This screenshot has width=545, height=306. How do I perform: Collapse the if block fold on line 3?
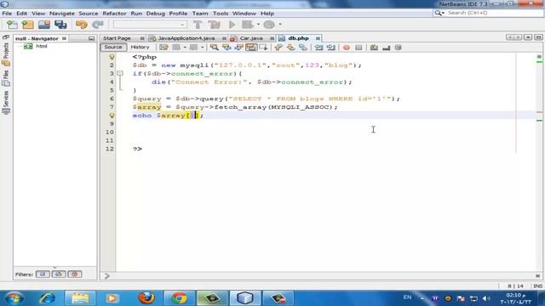click(x=120, y=74)
